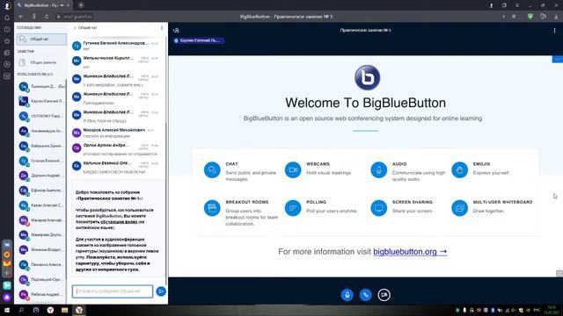Select user Тимошин Д... in users list

(41, 86)
